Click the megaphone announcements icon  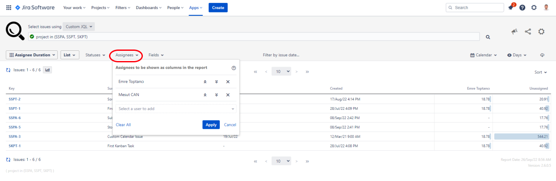[515, 32]
